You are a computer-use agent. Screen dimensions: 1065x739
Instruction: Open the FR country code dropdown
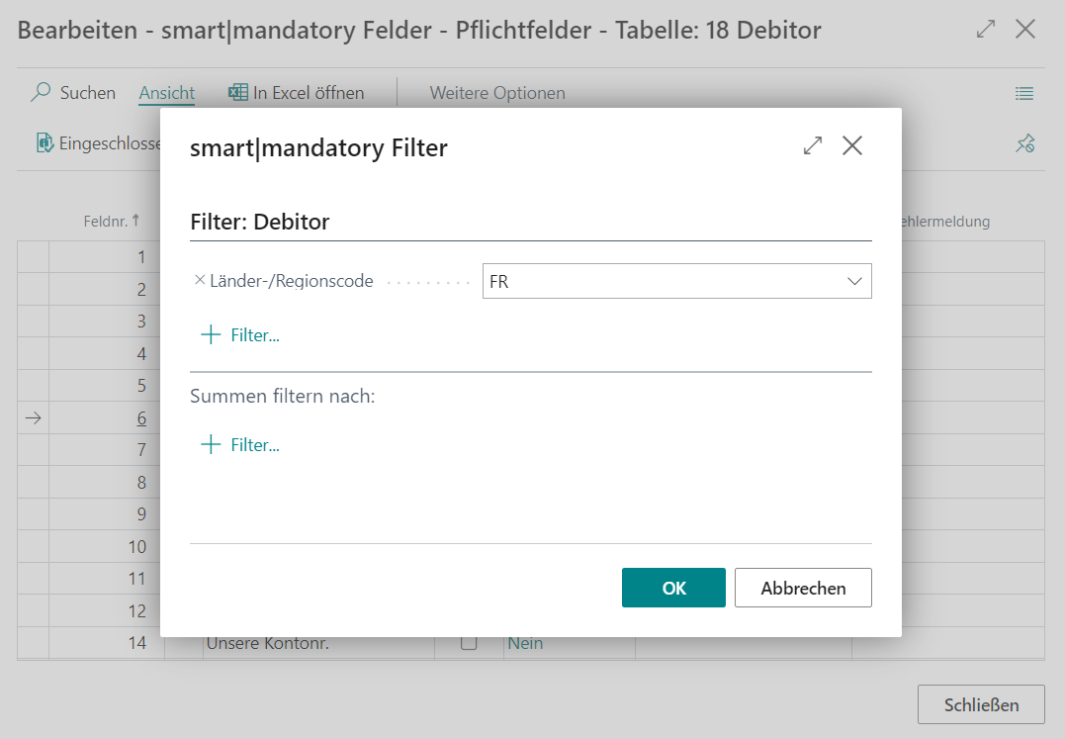[853, 281]
